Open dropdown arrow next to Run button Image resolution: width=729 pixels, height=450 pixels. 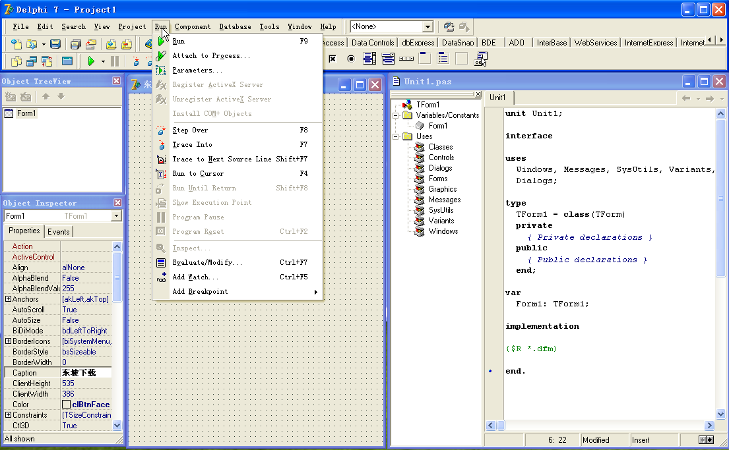pyautogui.click(x=103, y=61)
